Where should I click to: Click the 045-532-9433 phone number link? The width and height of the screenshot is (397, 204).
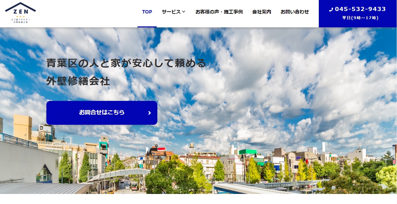point(360,9)
